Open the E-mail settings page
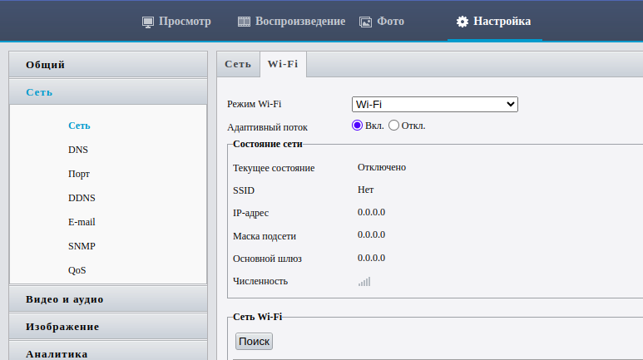This screenshot has width=643, height=360. pyautogui.click(x=82, y=222)
